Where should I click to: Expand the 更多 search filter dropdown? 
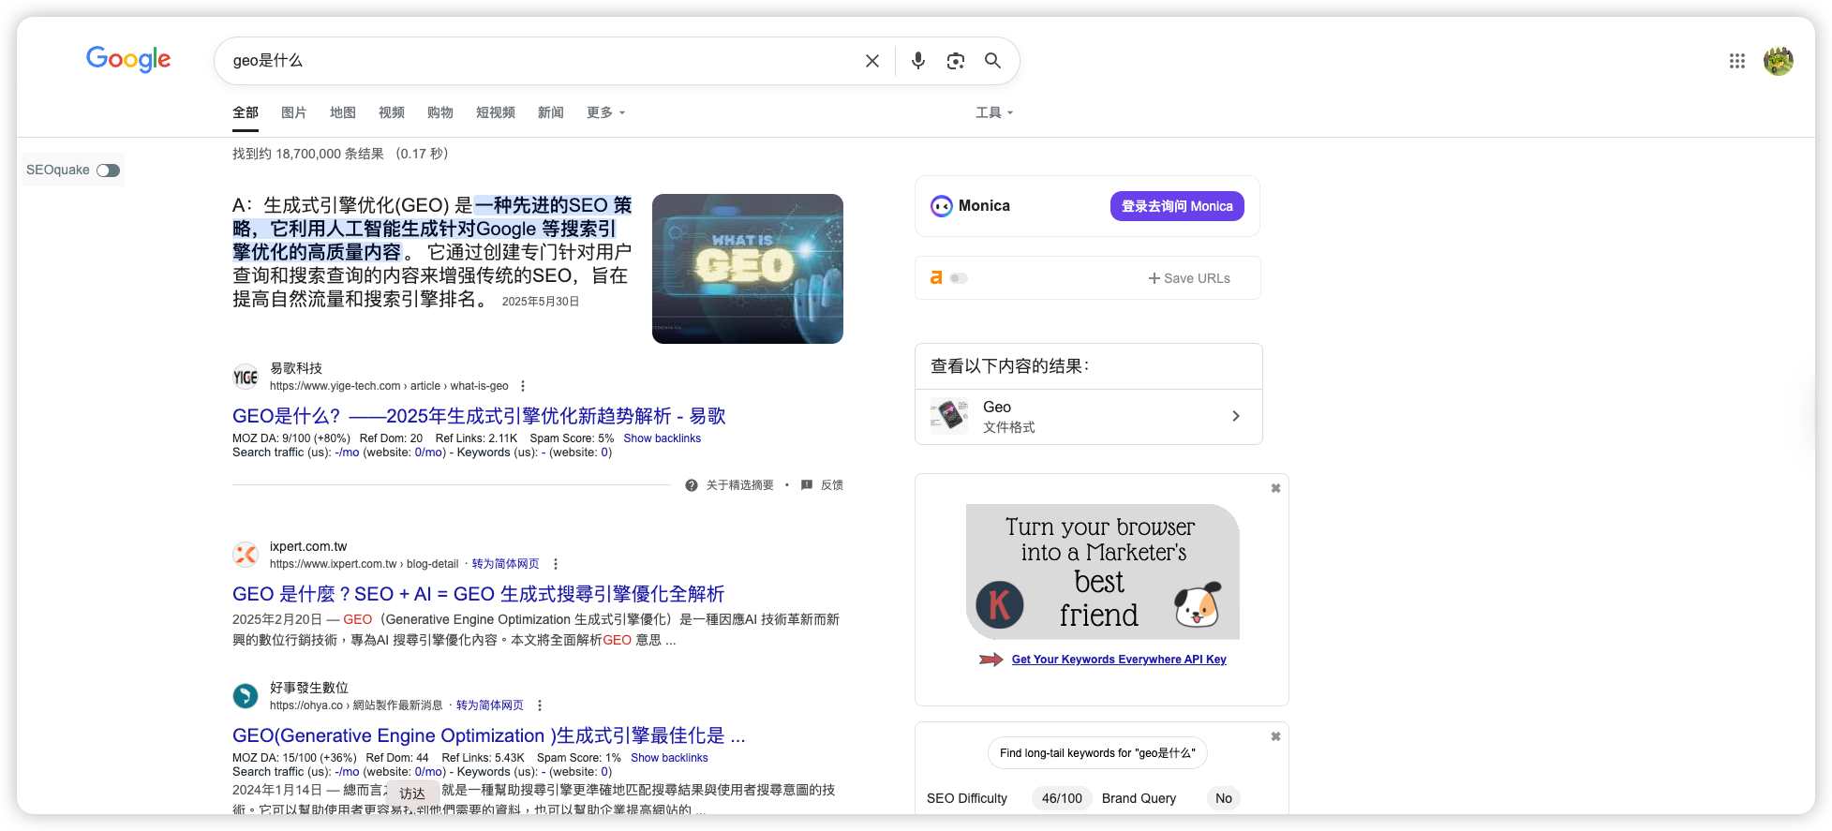click(x=605, y=112)
